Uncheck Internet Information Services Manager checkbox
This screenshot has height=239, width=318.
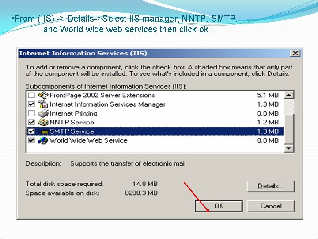click(31, 104)
